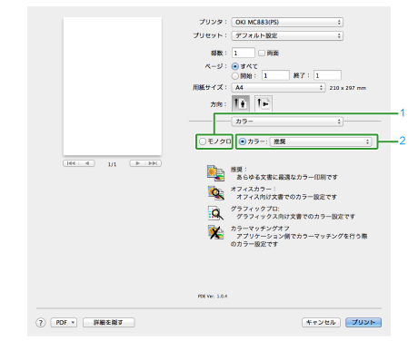Go to previous preview page arrows
418x341 pixels.
pos(79,163)
